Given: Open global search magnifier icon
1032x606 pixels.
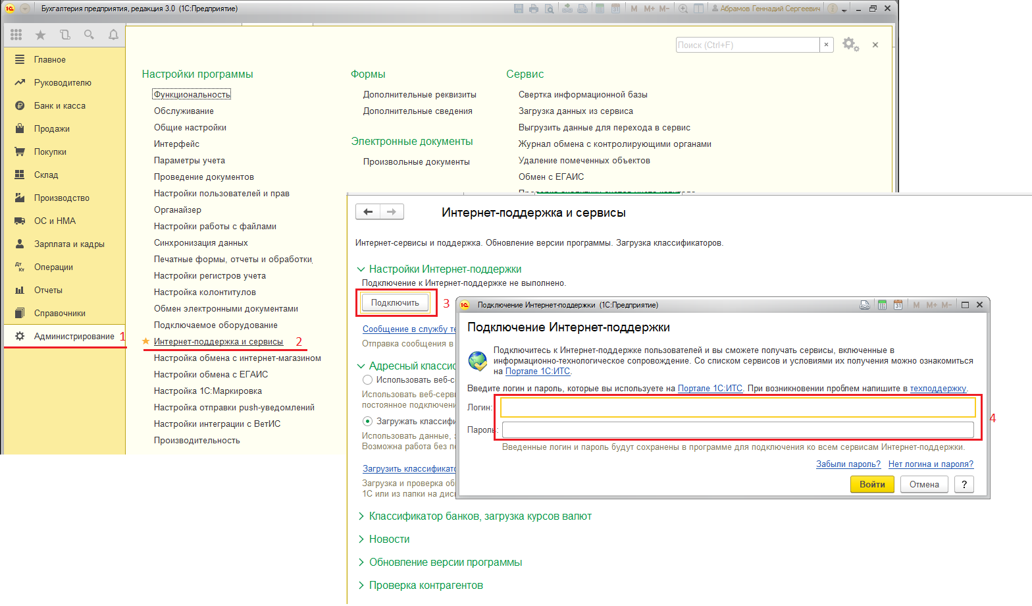Looking at the screenshot, I should (89, 35).
